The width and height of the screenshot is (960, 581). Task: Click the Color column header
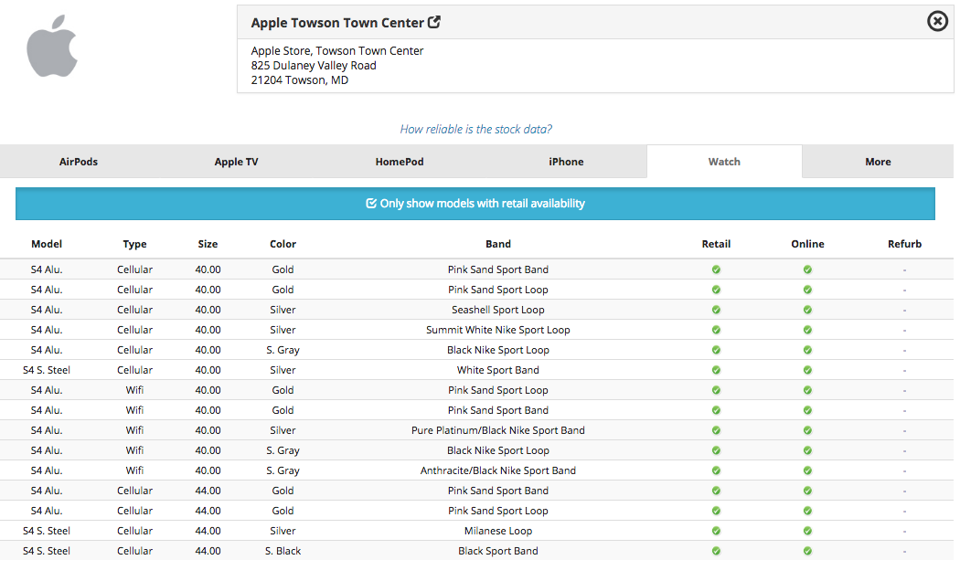(283, 244)
